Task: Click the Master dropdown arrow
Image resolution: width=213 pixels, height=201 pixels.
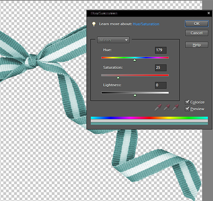Action: (126, 40)
